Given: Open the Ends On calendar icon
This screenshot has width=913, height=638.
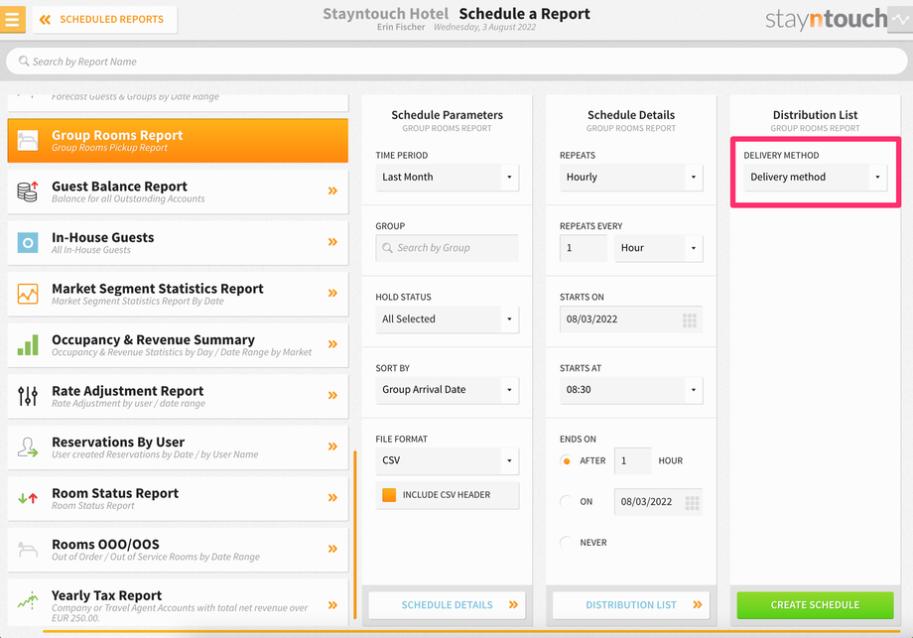Looking at the screenshot, I should pyautogui.click(x=692, y=503).
